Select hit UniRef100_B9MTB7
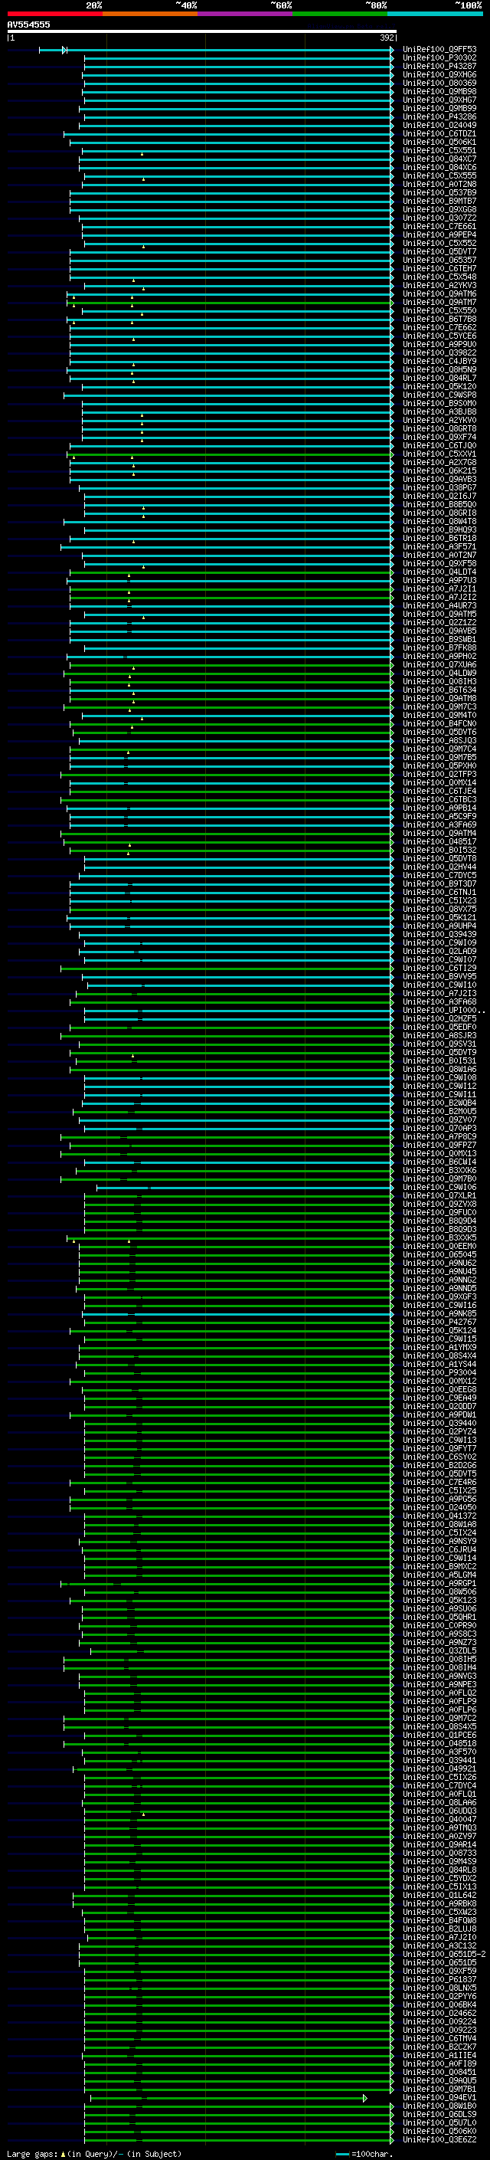The height and width of the screenshot is (2160, 490). click(x=439, y=202)
